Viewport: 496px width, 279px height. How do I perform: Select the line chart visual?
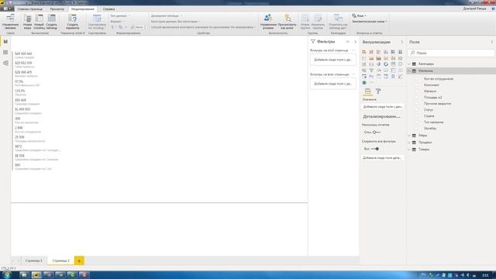(364, 58)
